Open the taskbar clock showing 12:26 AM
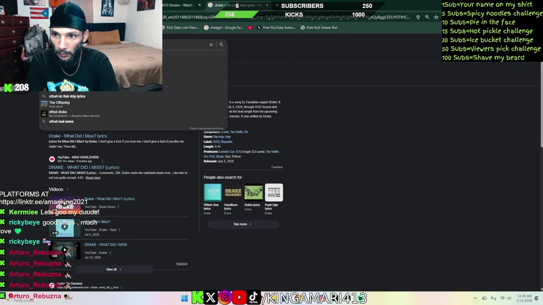The image size is (543, 305). 524,298
